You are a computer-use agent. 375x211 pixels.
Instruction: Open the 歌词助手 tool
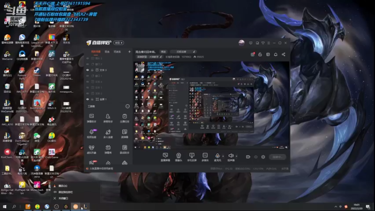pos(124,149)
